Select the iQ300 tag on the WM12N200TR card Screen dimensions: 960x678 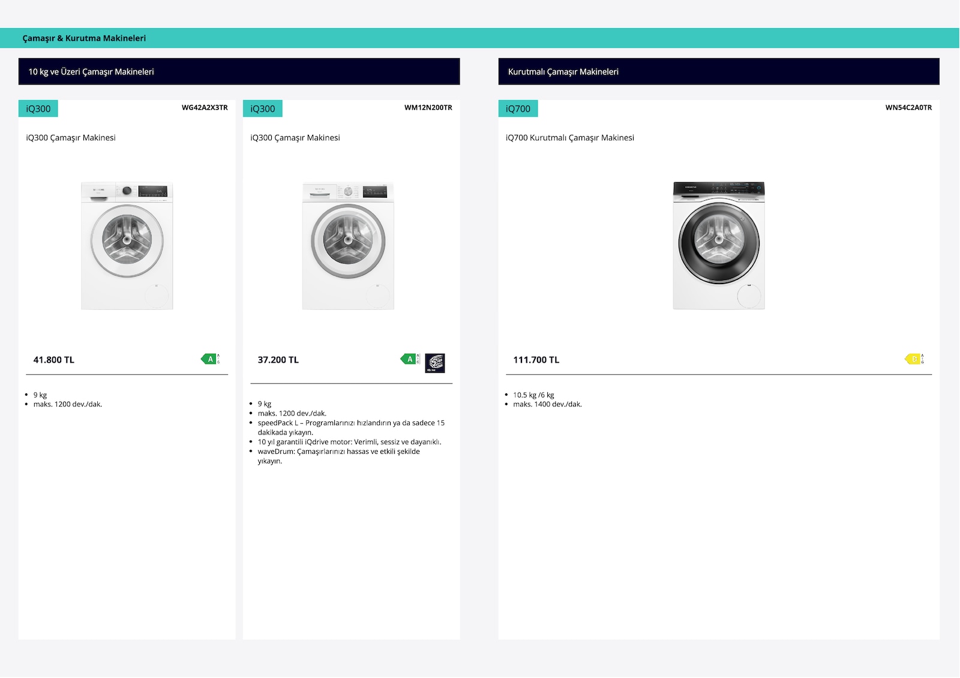(263, 109)
